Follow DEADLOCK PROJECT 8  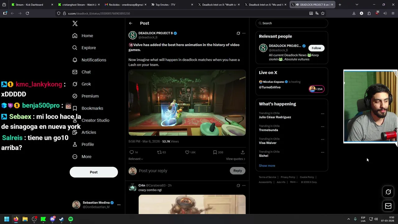(x=316, y=48)
